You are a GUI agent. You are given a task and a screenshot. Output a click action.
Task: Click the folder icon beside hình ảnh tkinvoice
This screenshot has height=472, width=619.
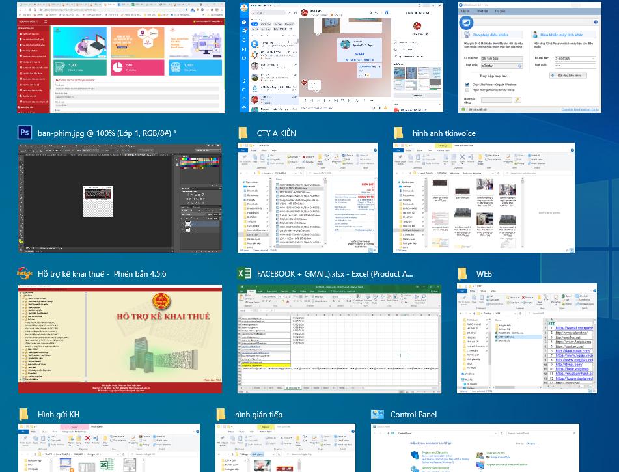(399, 133)
